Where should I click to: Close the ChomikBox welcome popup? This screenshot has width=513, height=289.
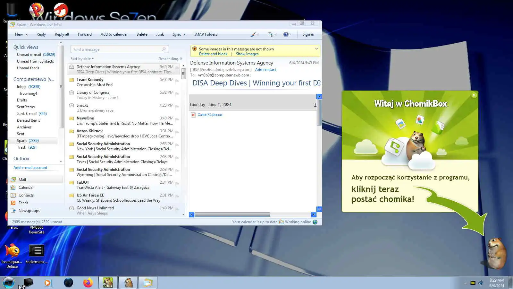(x=474, y=95)
